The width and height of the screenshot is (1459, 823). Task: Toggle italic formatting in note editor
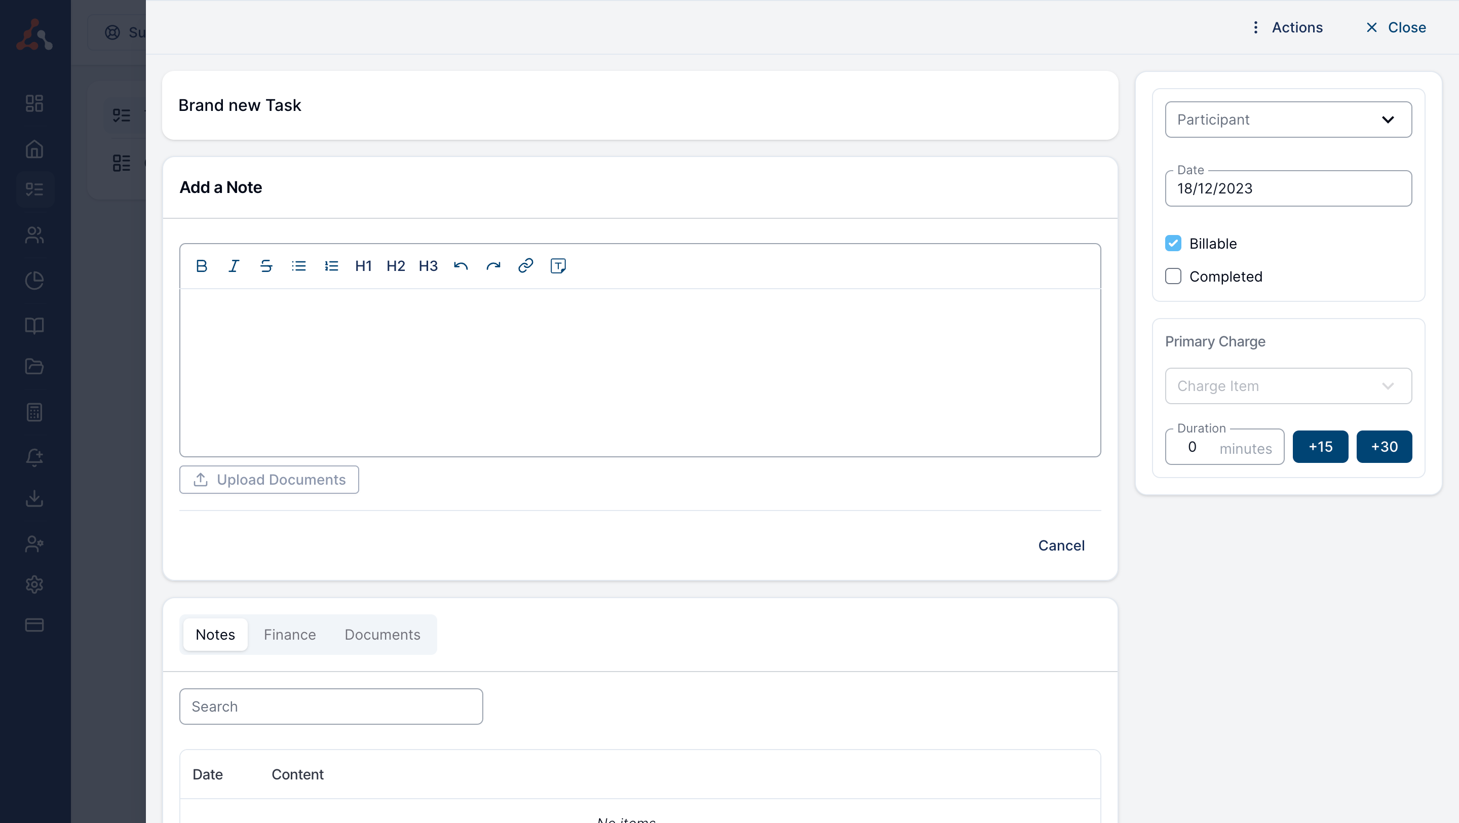pyautogui.click(x=234, y=266)
